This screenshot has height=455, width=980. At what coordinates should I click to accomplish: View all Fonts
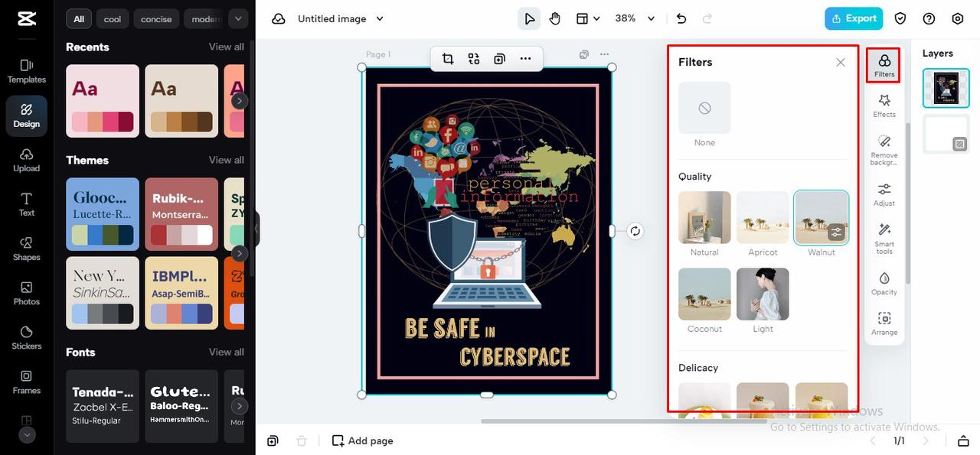[227, 352]
